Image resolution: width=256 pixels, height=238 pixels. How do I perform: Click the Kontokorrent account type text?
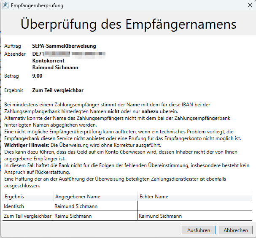[48, 61]
